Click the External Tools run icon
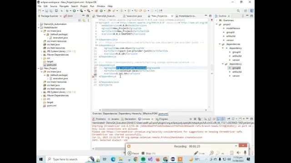Image resolution: width=291 pixels, height=163 pixels. [x=89, y=11]
